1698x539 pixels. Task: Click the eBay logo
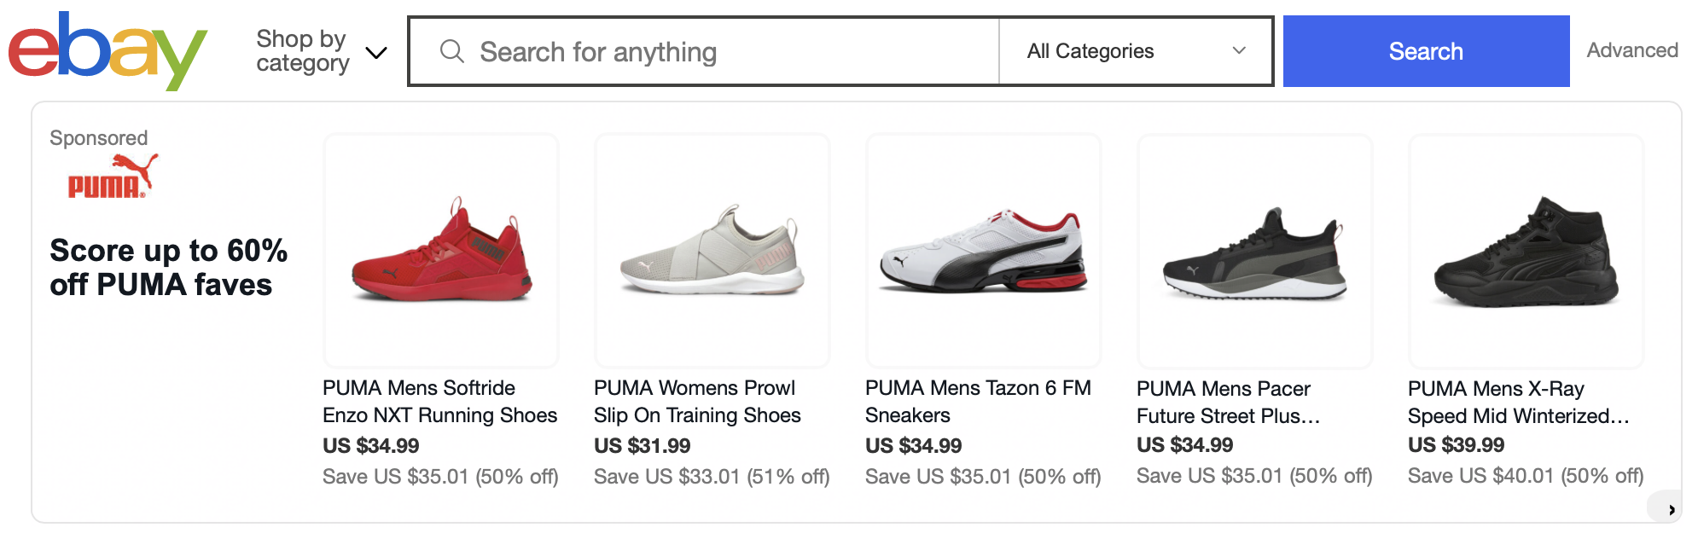click(x=108, y=51)
